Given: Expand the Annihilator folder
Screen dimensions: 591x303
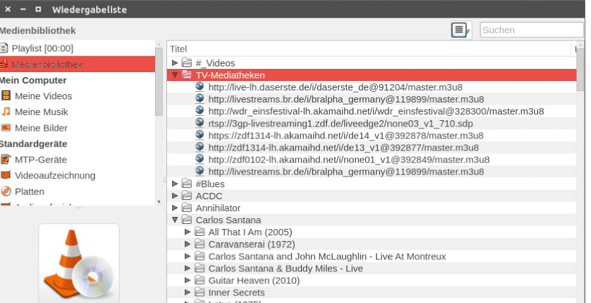Looking at the screenshot, I should (175, 207).
